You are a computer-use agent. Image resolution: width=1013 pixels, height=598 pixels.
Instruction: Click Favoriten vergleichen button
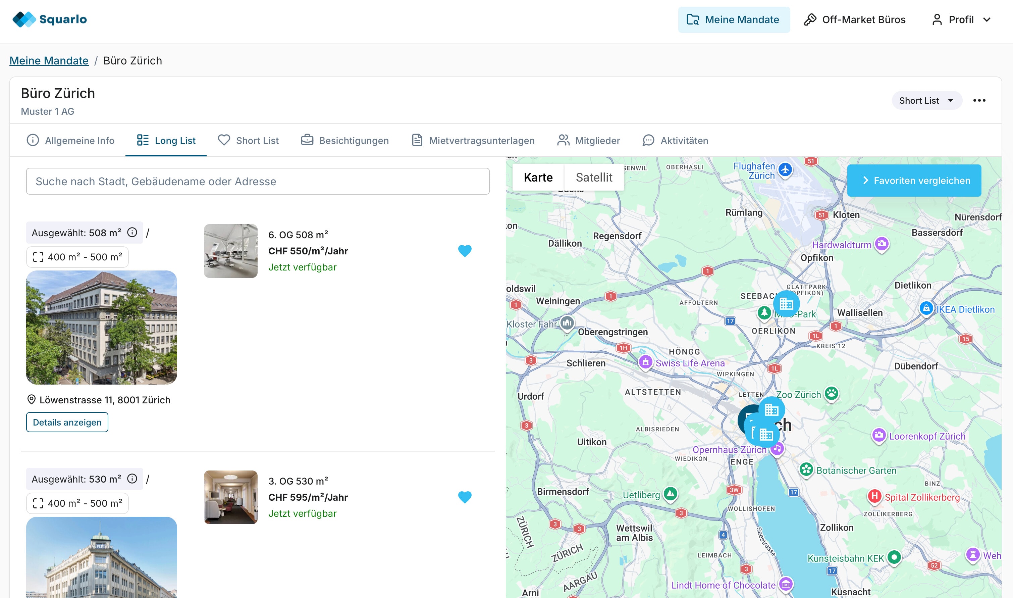point(914,181)
